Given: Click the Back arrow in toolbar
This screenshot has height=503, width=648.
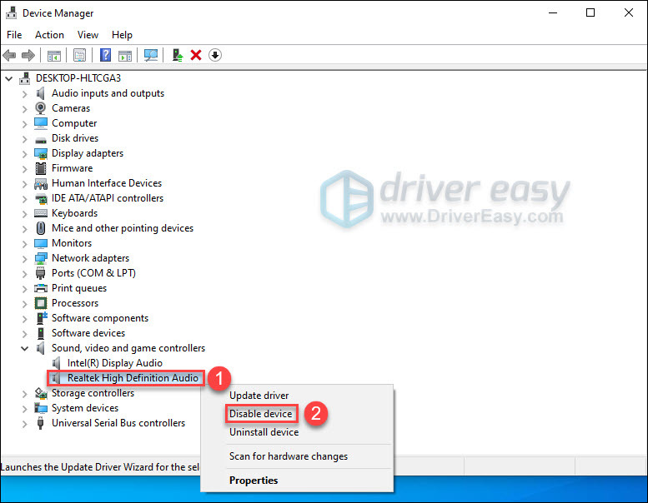Looking at the screenshot, I should pos(9,55).
